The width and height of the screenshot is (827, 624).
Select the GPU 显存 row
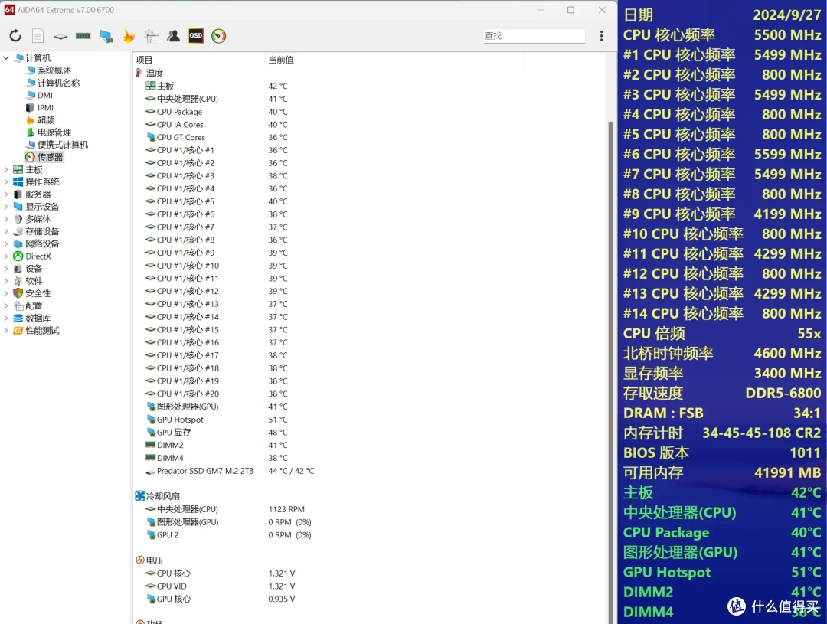[217, 432]
